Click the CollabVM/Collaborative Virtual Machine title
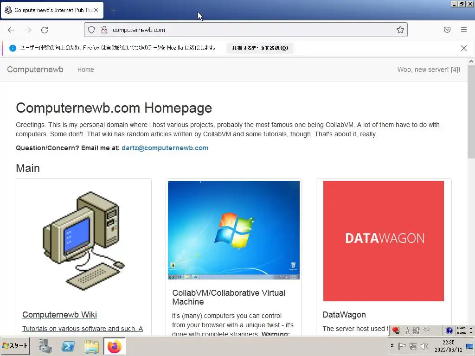Screen dimensions: 475x356 [229, 297]
